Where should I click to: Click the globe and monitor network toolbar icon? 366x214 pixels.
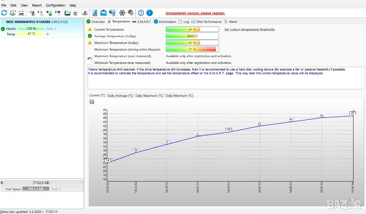pos(112,13)
